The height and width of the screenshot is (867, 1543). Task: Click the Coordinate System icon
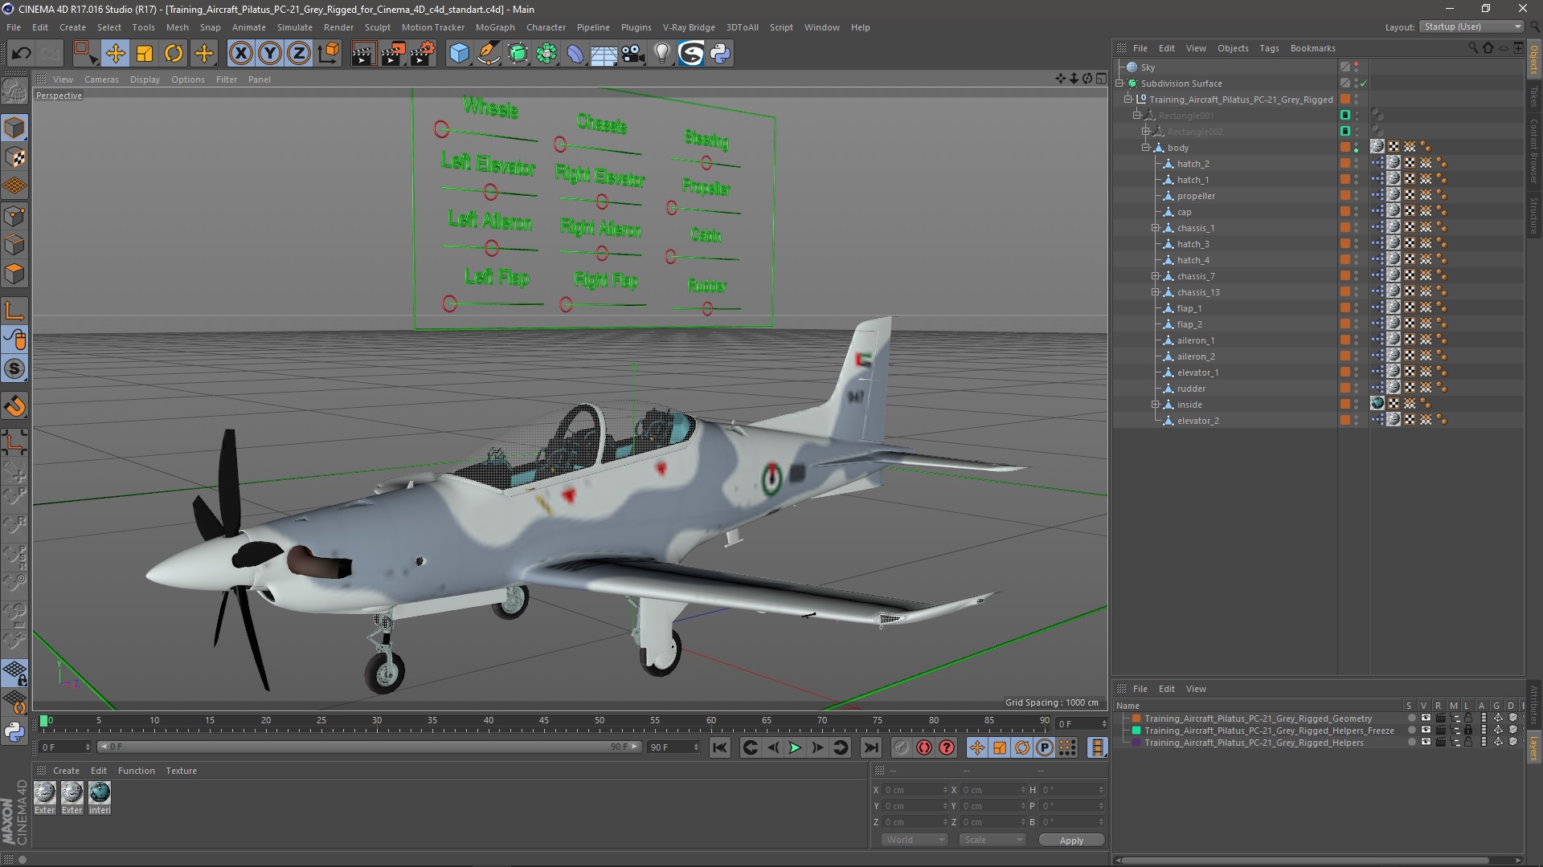(x=328, y=54)
